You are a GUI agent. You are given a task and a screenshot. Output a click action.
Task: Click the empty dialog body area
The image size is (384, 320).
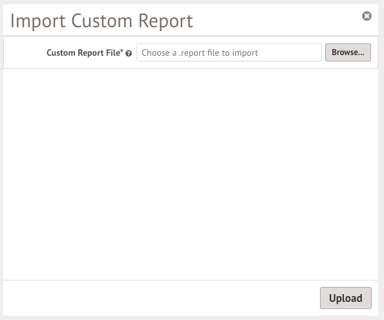click(x=191, y=174)
